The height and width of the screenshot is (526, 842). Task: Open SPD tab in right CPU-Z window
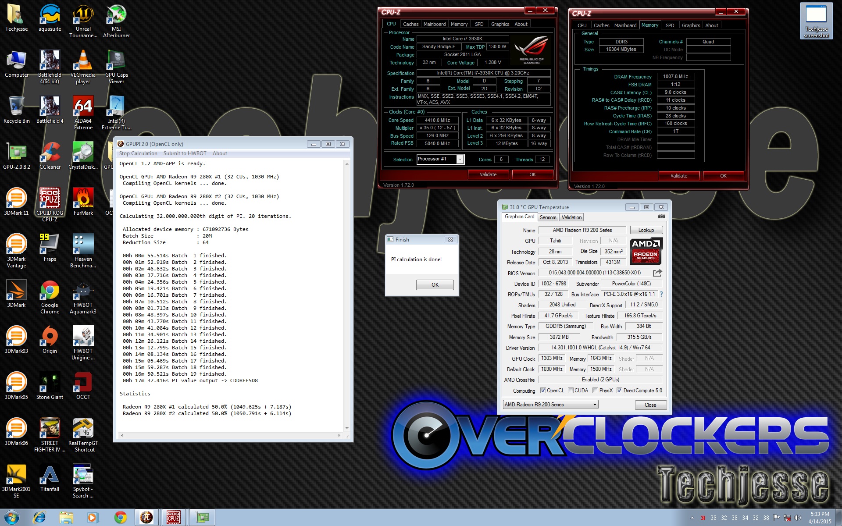coord(670,25)
